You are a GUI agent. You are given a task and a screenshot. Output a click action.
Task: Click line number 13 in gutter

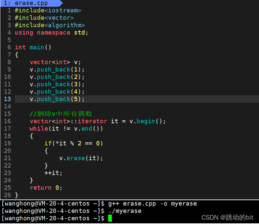pos(7,99)
